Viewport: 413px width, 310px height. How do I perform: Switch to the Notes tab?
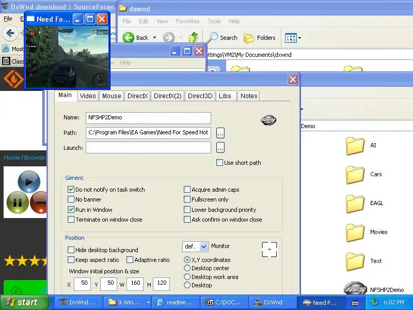(x=249, y=96)
